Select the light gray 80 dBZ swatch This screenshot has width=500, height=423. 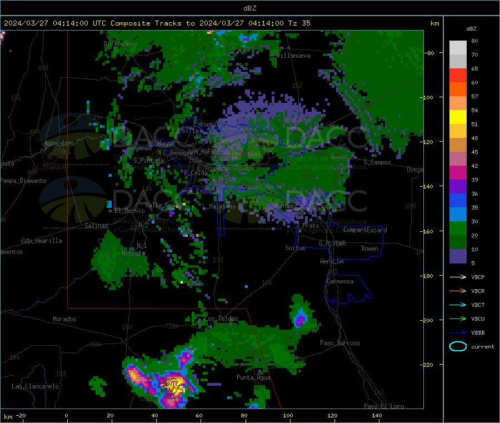(458, 48)
